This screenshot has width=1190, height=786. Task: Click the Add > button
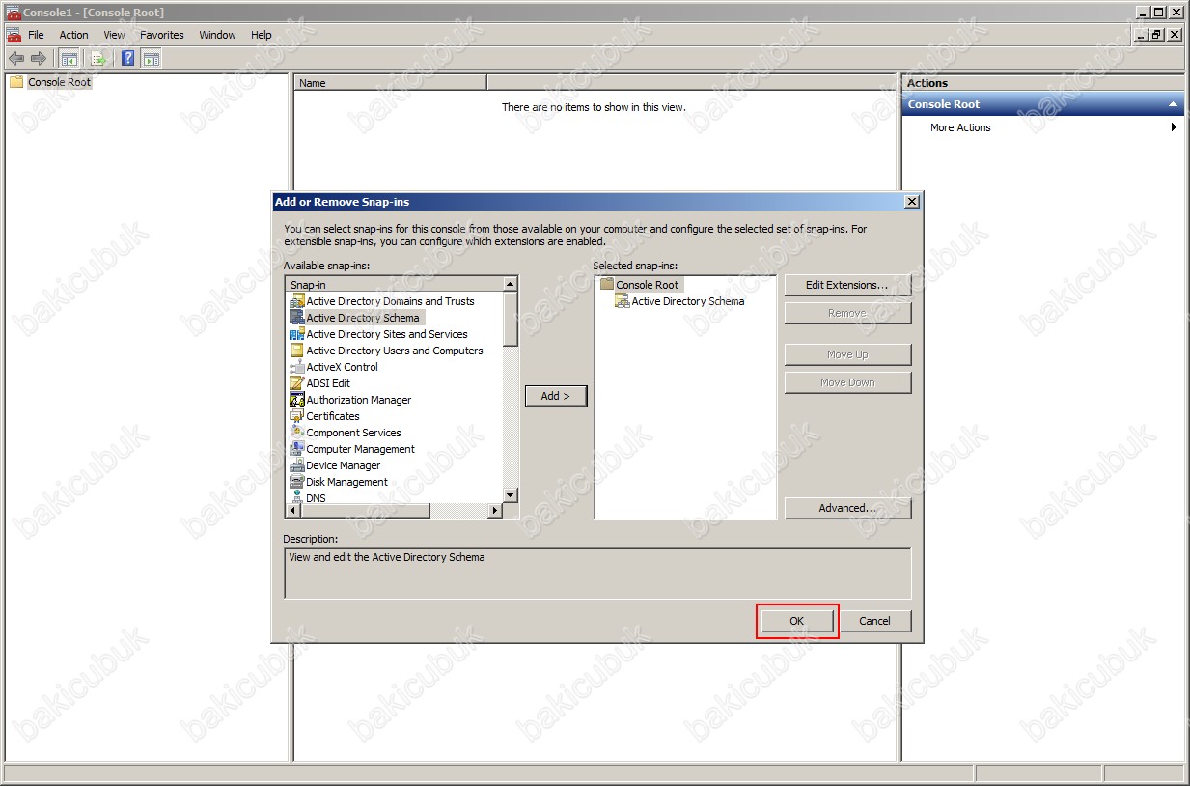(556, 396)
